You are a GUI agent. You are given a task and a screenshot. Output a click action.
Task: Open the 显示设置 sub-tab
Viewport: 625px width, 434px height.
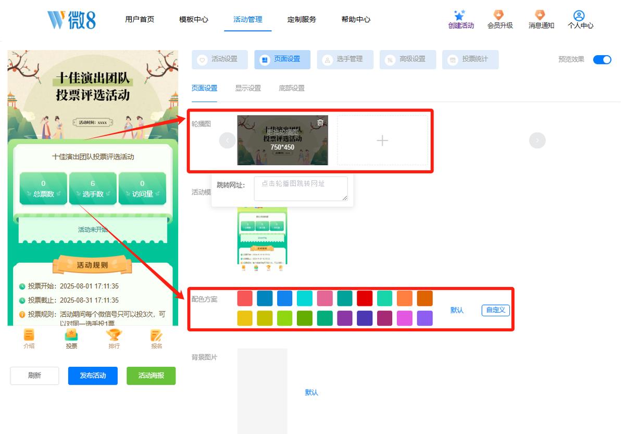click(x=248, y=88)
